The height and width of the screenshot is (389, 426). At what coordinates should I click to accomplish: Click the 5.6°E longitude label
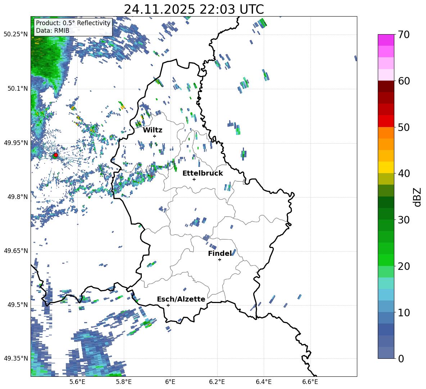pyautogui.click(x=77, y=382)
